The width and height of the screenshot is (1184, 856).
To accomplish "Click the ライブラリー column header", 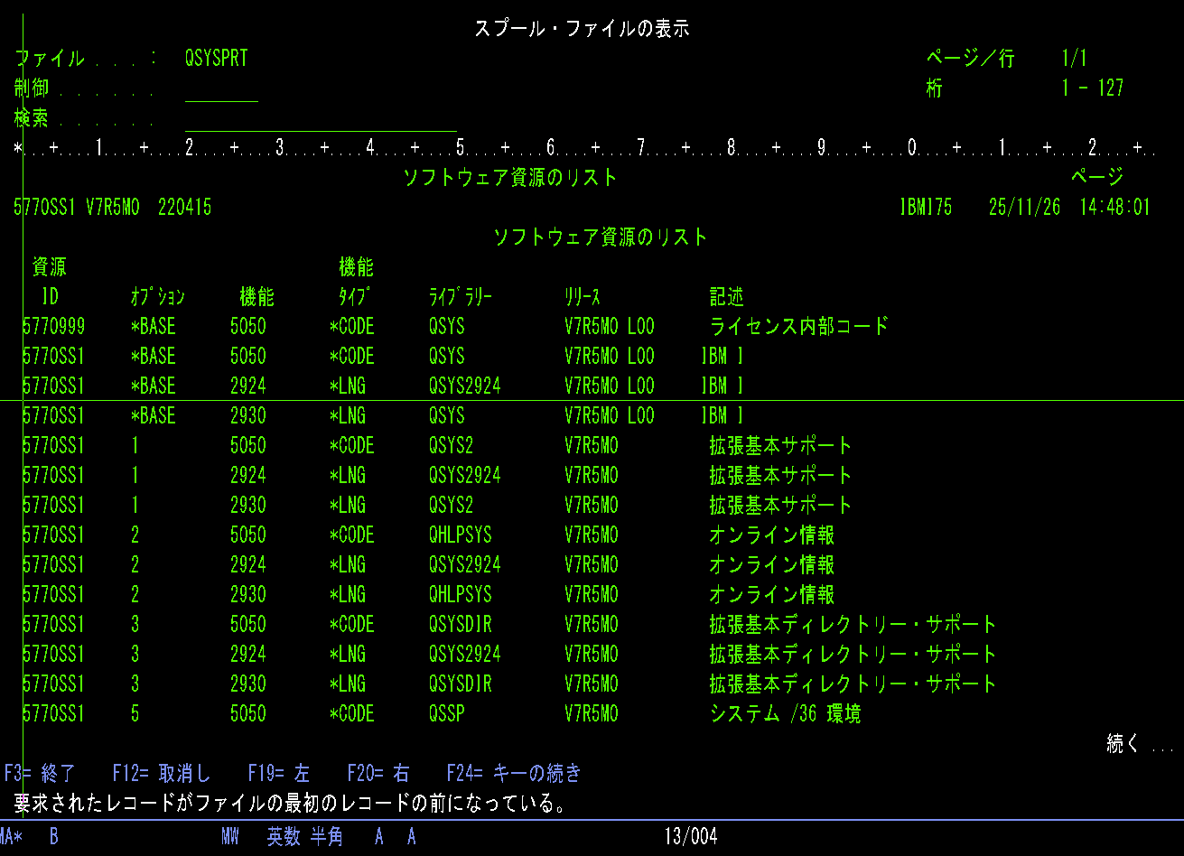I will 461,297.
